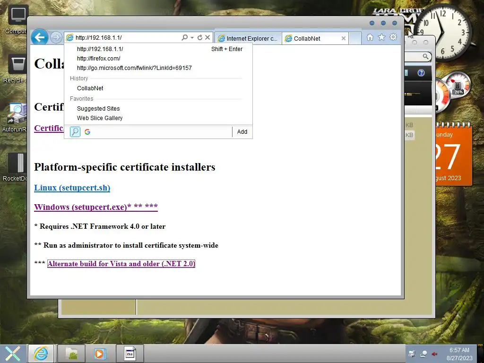The height and width of the screenshot is (363, 484).
Task: Go back with the browser Back arrow
Action: (x=40, y=37)
